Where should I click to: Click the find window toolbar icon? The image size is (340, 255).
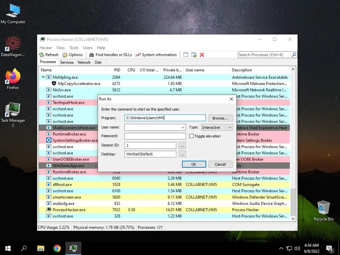click(186, 55)
